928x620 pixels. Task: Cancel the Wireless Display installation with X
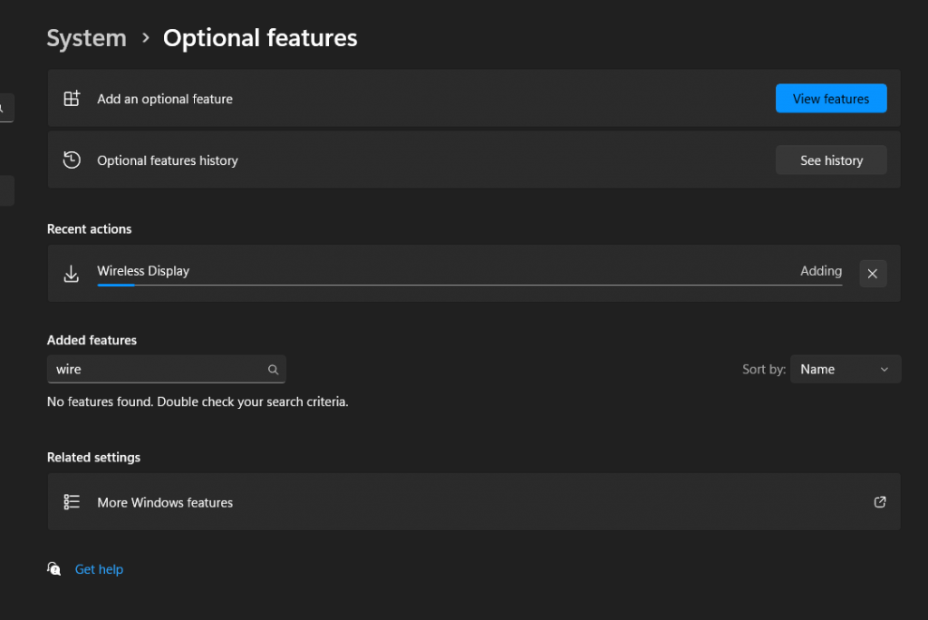pyautogui.click(x=872, y=273)
